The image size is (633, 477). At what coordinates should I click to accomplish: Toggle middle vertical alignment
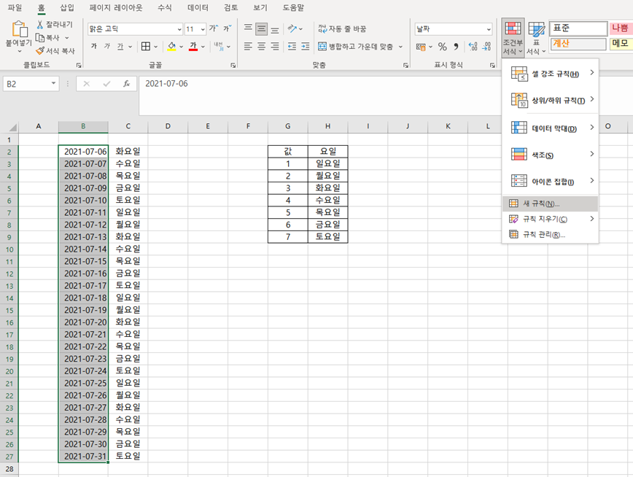[x=262, y=29]
